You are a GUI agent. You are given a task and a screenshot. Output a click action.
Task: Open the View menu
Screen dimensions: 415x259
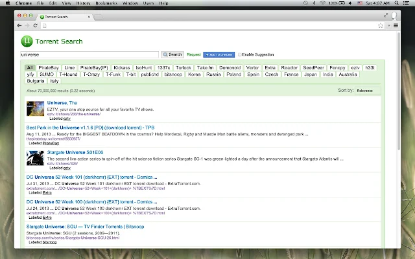pos(66,3)
